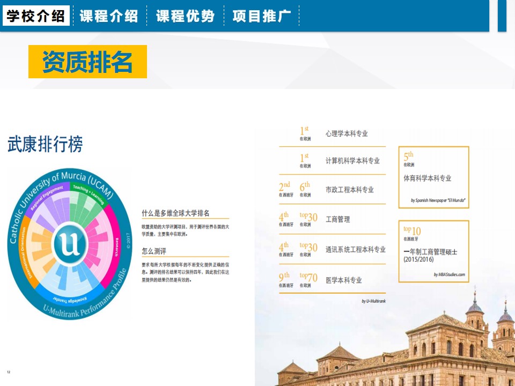Click the 'by Spanish Newspaper El Mundo' credit
The height and width of the screenshot is (386, 515).
point(438,200)
